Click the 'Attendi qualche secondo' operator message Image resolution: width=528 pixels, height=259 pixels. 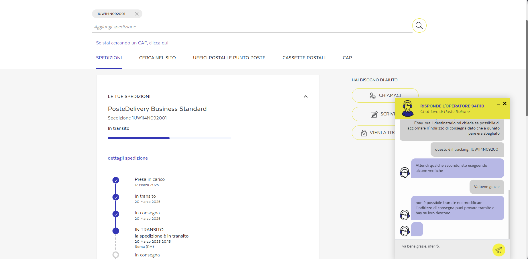click(458, 168)
